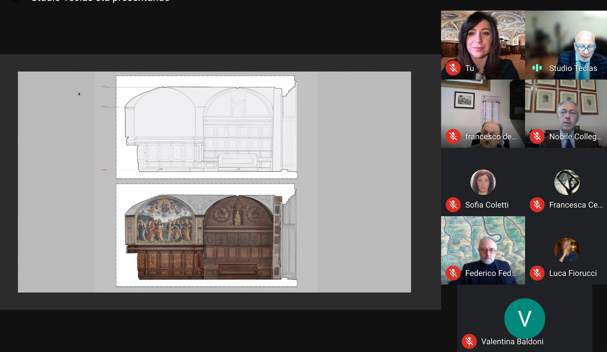Click the muted mic icon next to Luca Fiorucci
The image size is (607, 352).
pos(537,273)
